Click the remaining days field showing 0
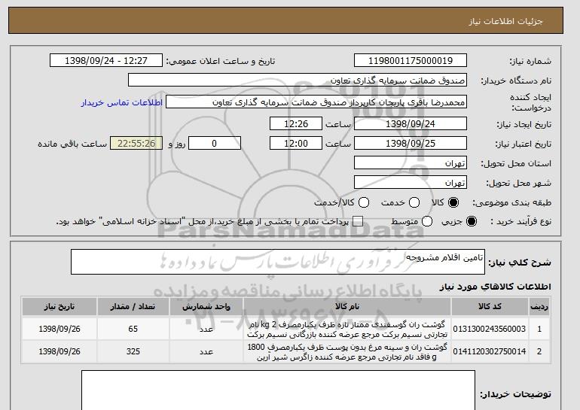This screenshot has height=410, width=580. 215,144
